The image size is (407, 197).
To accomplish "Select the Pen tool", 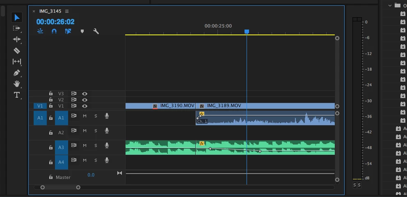I will coord(16,73).
